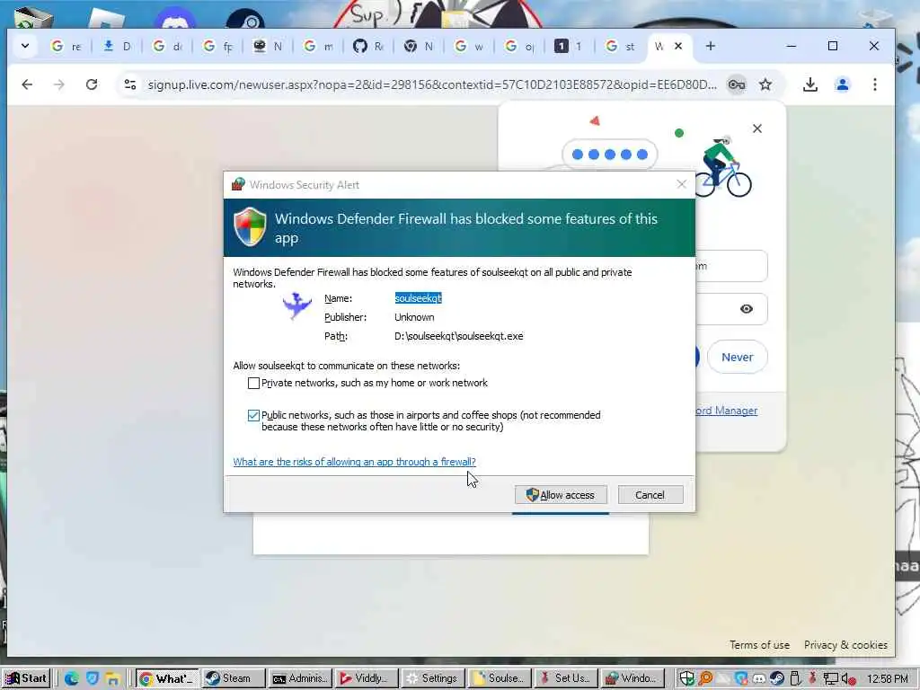This screenshot has height=690, width=920.
Task: Go forward in Chrome
Action: (x=59, y=84)
